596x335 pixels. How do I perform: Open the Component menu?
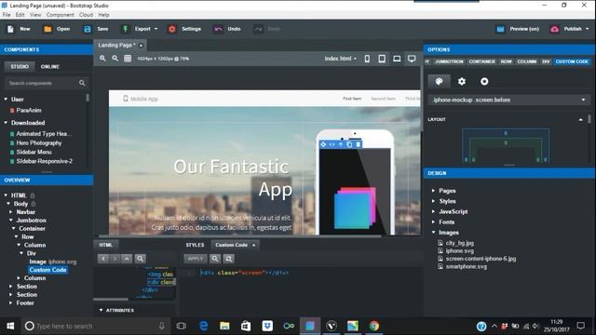60,15
